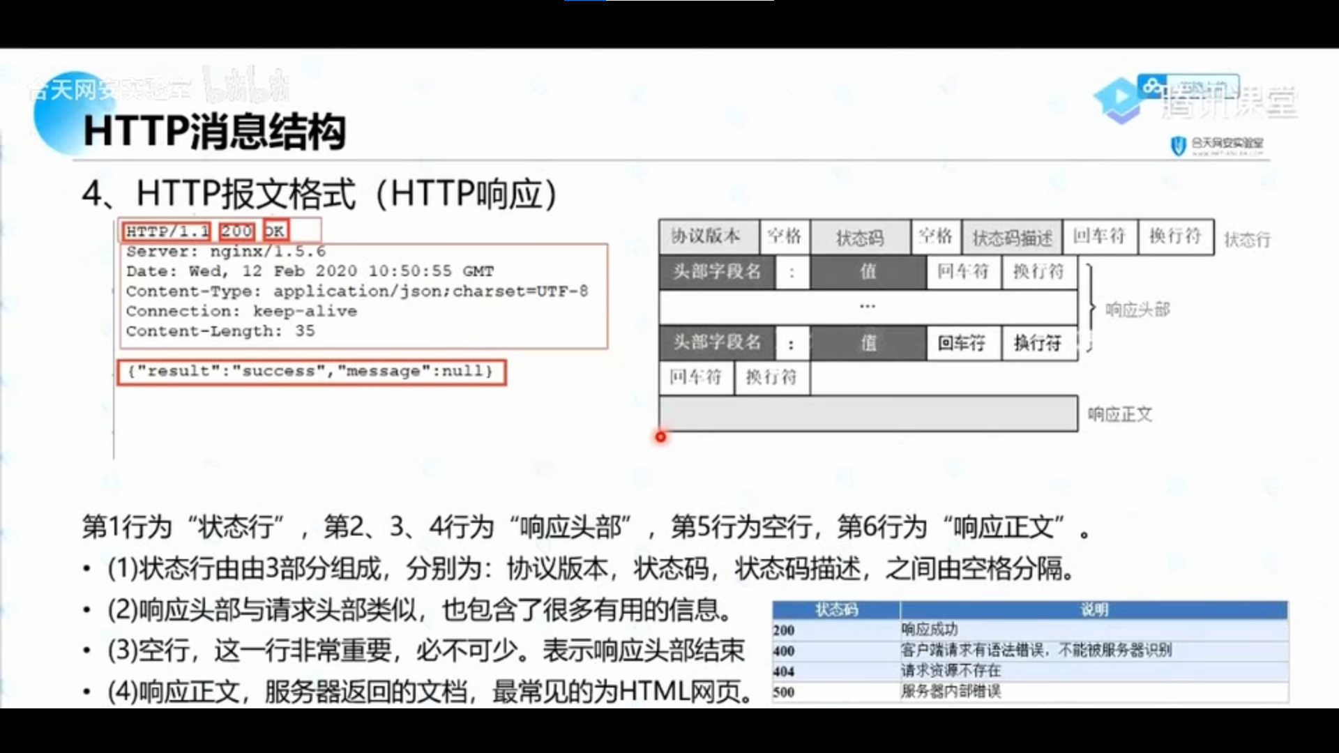This screenshot has height=753, width=1339.
Task: Click the large gray response body block
Action: click(868, 414)
